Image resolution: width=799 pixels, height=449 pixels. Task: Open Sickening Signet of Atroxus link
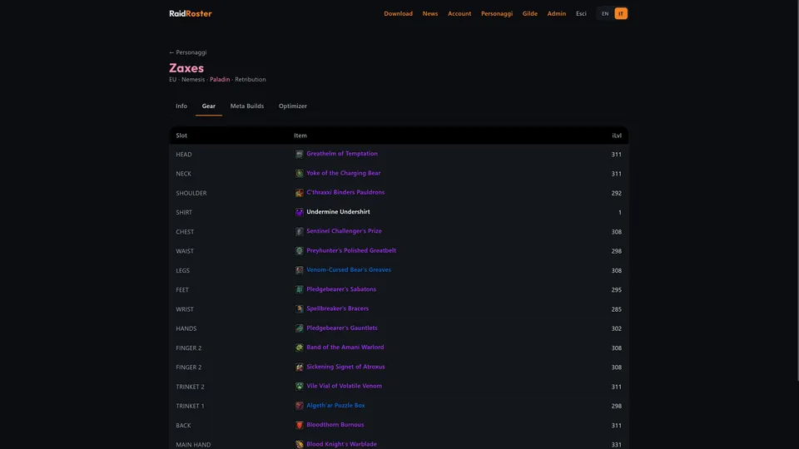click(345, 367)
